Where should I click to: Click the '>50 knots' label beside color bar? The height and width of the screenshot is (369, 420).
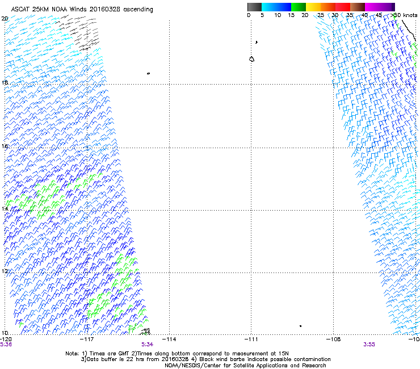[404, 15]
